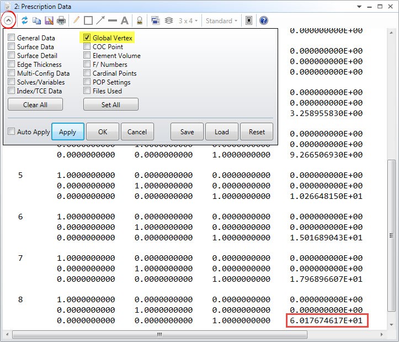The height and width of the screenshot is (342, 399).
Task: Enable the Cardinal Points checkbox
Action: tap(87, 73)
